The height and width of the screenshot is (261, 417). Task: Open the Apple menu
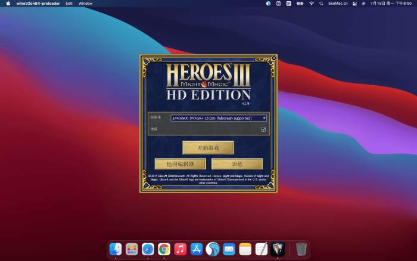(8, 3)
